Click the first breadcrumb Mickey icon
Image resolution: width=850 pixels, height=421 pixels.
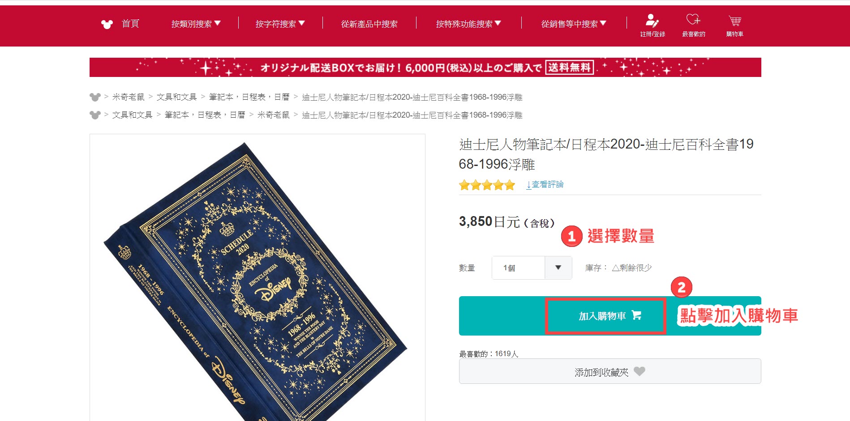pos(95,97)
